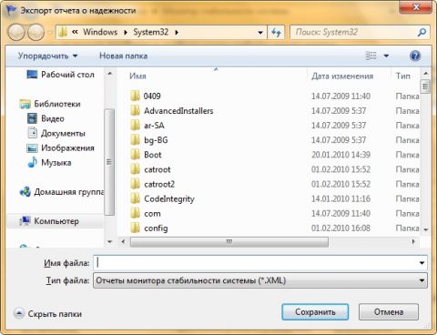Select the date 14.01.2010 11:16 cell
Viewport: 437px width, 335px height.
340,198
